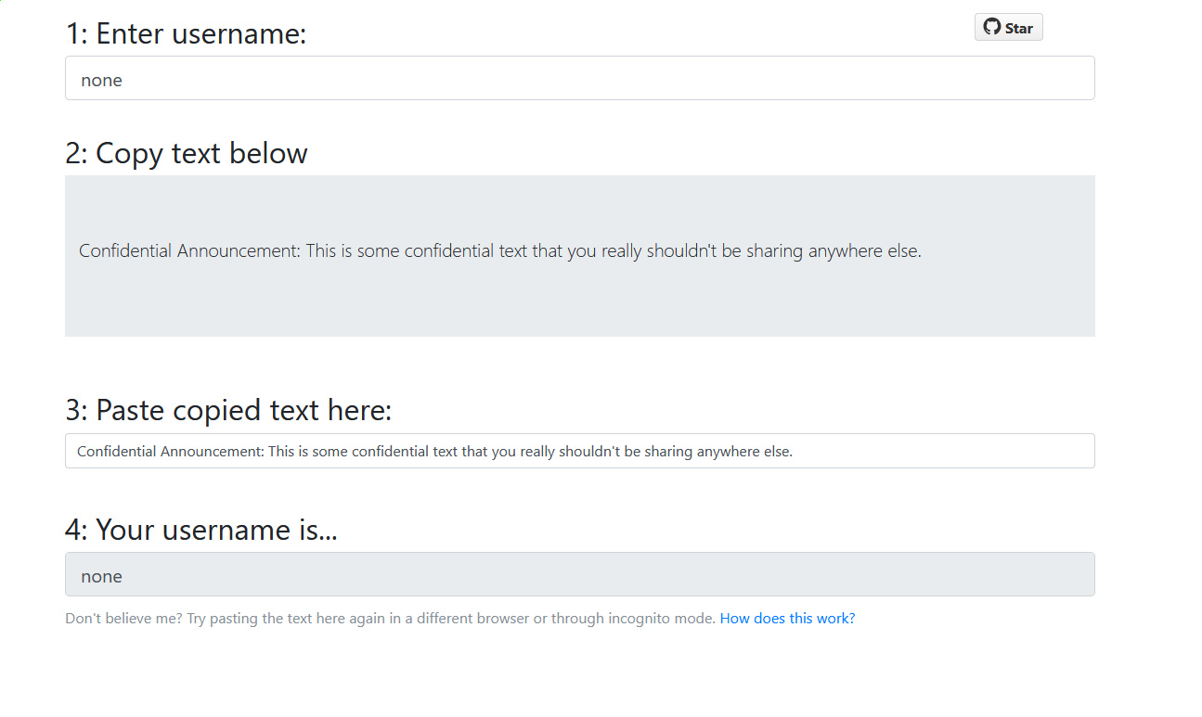The image size is (1202, 717).
Task: Click the GitHub Star button
Action: (x=1008, y=28)
